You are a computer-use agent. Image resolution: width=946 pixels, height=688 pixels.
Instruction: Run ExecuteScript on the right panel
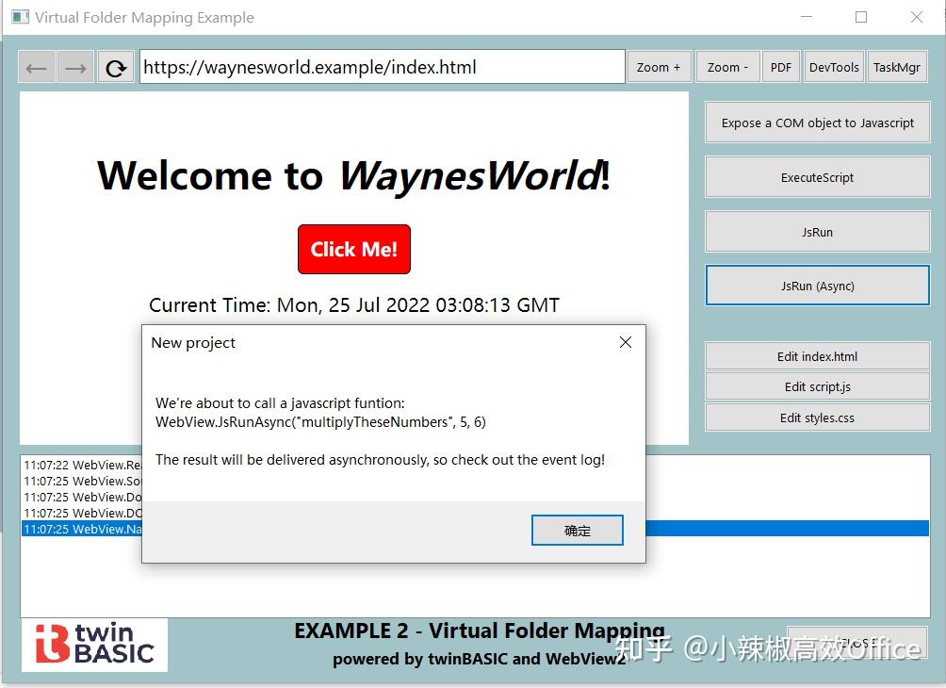click(816, 176)
